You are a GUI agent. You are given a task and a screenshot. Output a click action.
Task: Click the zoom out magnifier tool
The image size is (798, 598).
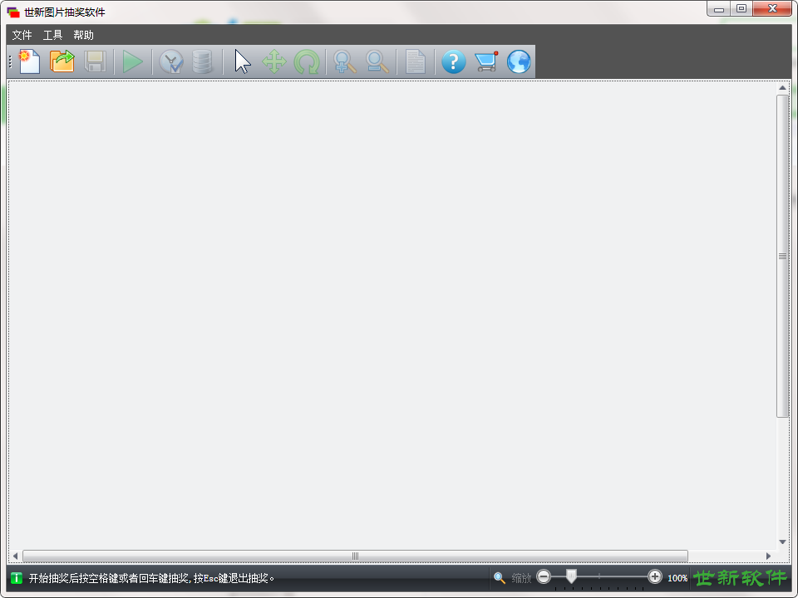pos(377,62)
